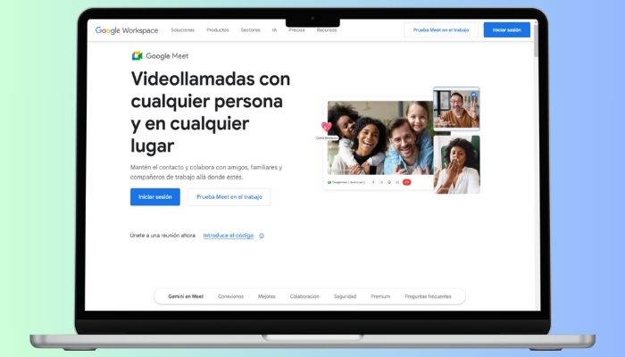Click Prueba Meet en el trabajo button below the headline

229,197
